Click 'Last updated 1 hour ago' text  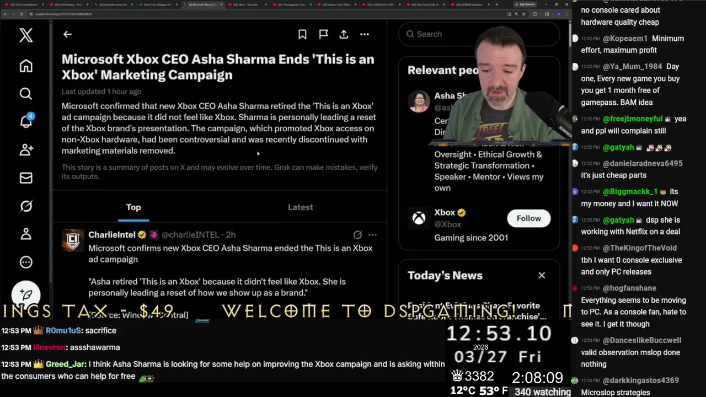pyautogui.click(x=101, y=92)
